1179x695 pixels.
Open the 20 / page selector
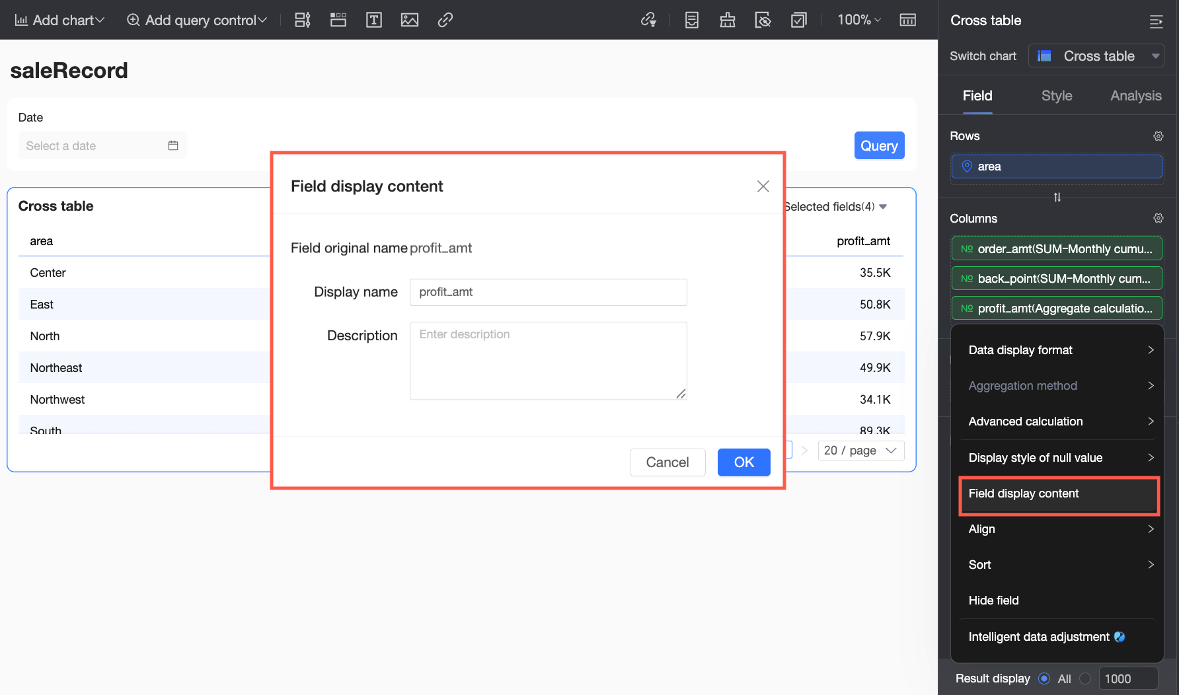click(x=861, y=451)
